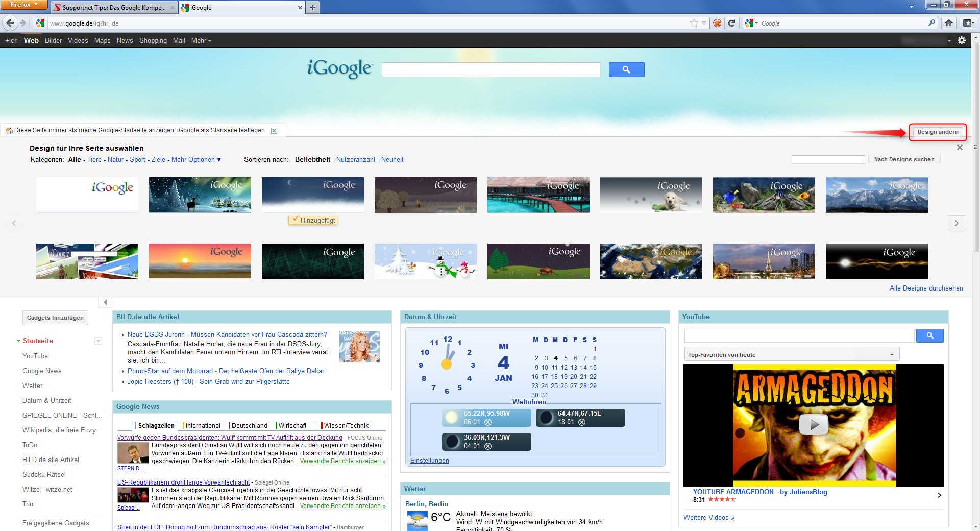The height and width of the screenshot is (531, 980).
Task: Click the search button in the YouTube gadget
Action: click(x=930, y=335)
